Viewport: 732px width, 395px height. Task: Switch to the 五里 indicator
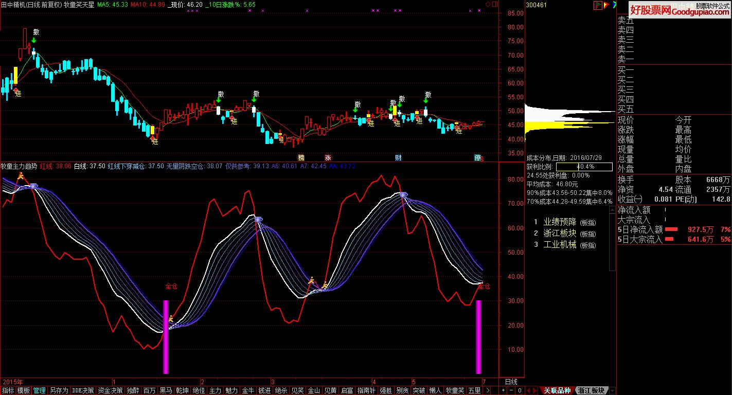[x=474, y=390]
